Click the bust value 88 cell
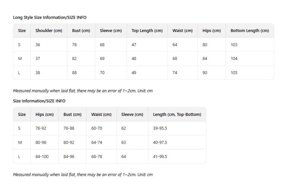 [x=74, y=73]
